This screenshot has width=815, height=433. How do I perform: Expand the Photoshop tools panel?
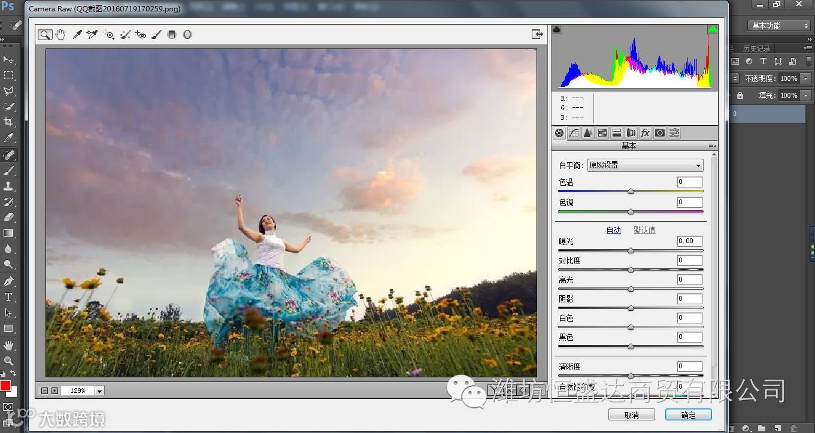(x=4, y=39)
